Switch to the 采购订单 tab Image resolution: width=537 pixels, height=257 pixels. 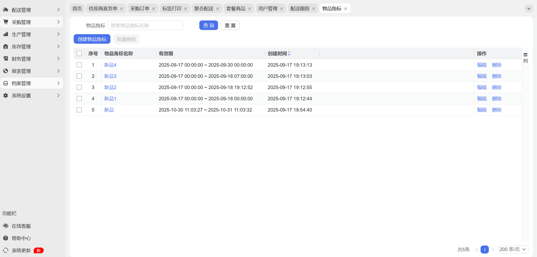pyautogui.click(x=140, y=8)
